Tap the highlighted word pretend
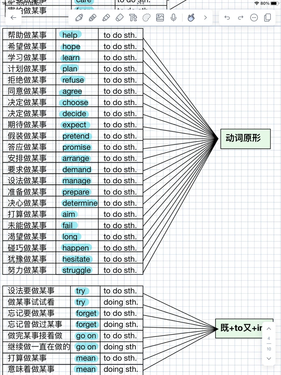 point(76,136)
